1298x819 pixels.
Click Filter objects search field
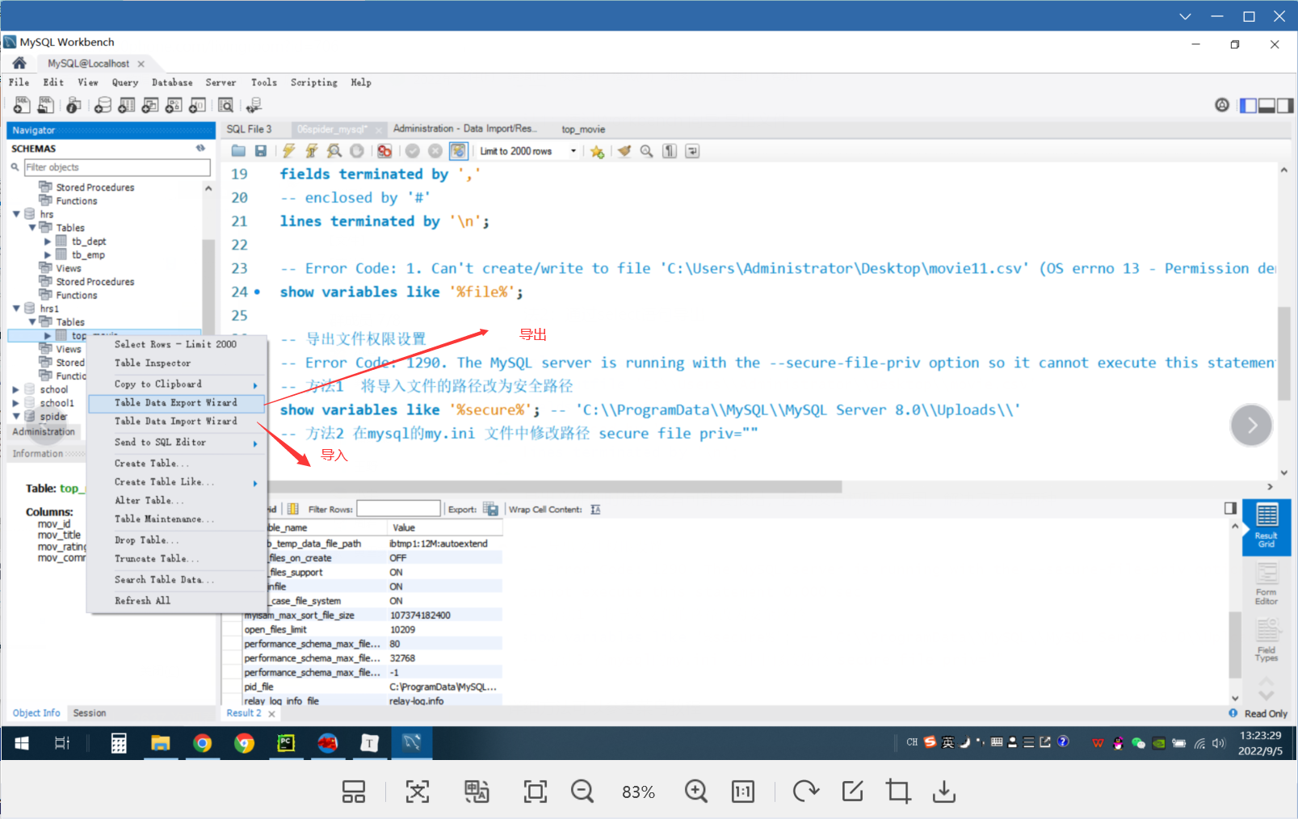(117, 167)
